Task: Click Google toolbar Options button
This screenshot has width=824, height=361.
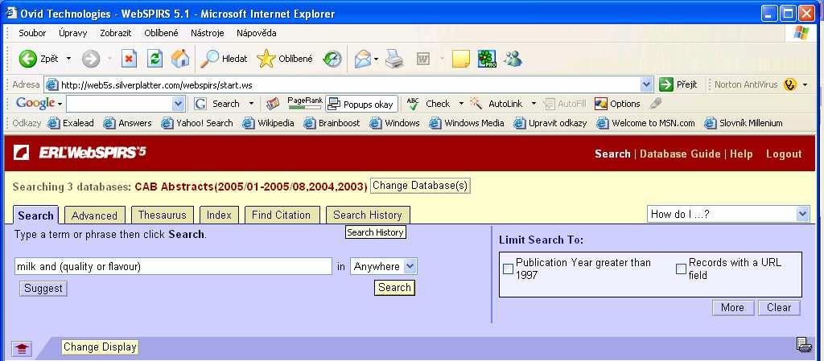Action: [x=617, y=104]
